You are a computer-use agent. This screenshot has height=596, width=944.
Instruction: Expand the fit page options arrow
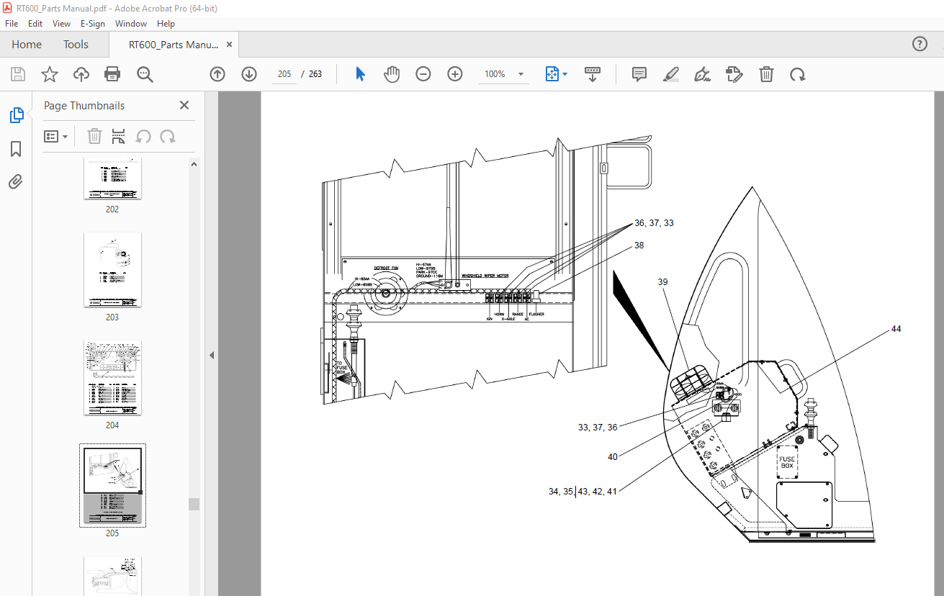click(x=565, y=74)
